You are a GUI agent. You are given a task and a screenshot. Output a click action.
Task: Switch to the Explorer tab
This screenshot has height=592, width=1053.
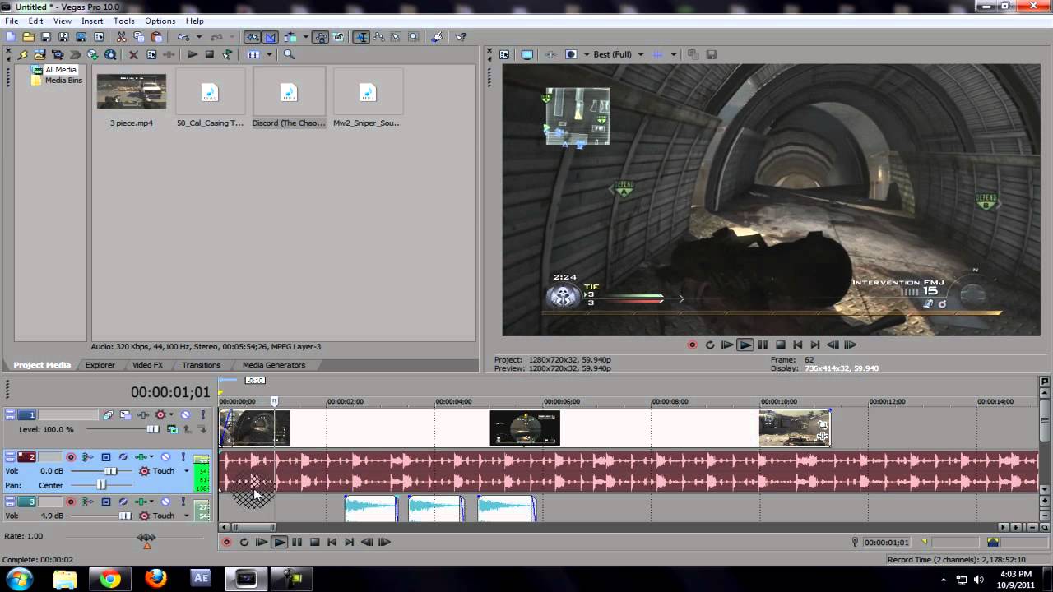pyautogui.click(x=100, y=365)
